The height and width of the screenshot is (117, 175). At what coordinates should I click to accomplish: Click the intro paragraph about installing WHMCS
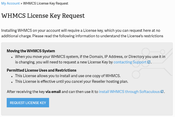click(x=82, y=33)
